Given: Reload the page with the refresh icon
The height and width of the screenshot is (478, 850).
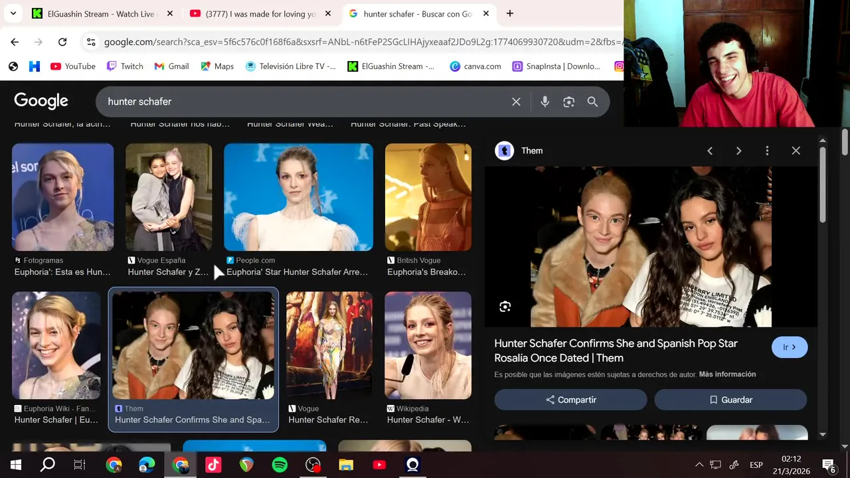Looking at the screenshot, I should click(62, 42).
